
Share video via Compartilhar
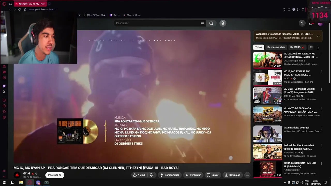(x=169, y=175)
